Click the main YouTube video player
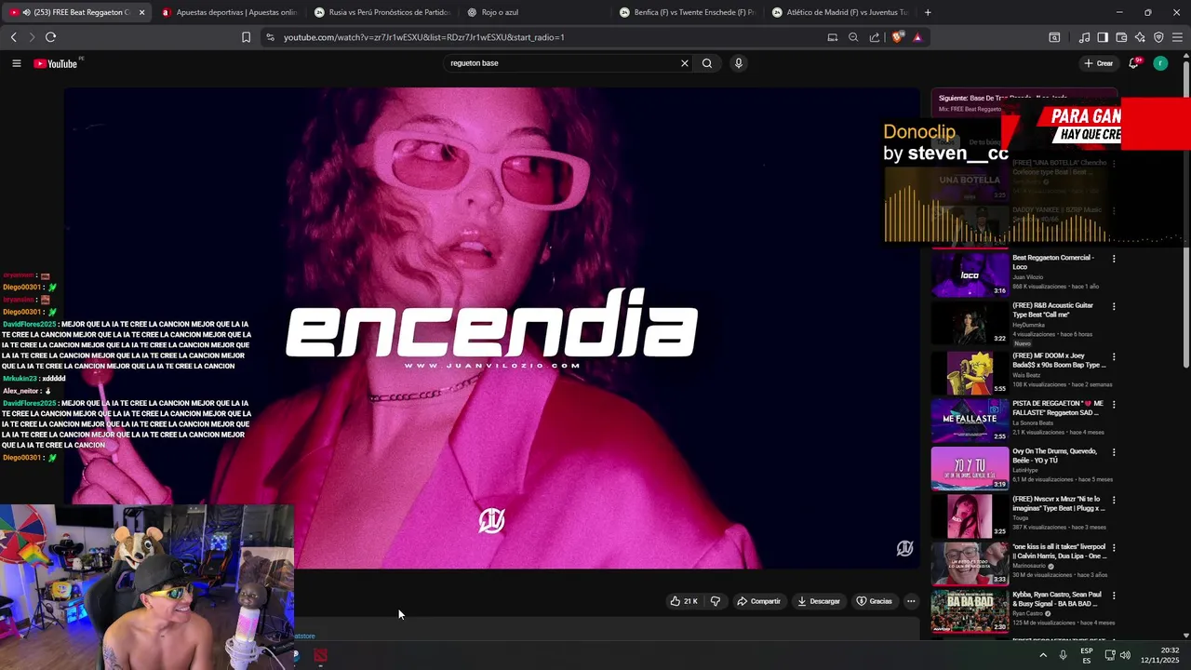 491,328
